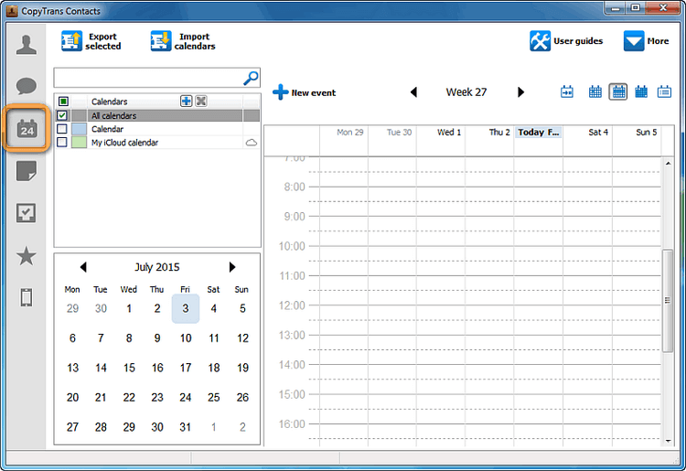Click the go-to-today calendar icon
686x471 pixels.
567,91
